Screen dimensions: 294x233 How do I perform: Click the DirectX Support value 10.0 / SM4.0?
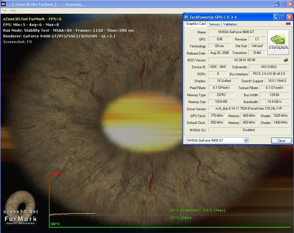(x=277, y=81)
